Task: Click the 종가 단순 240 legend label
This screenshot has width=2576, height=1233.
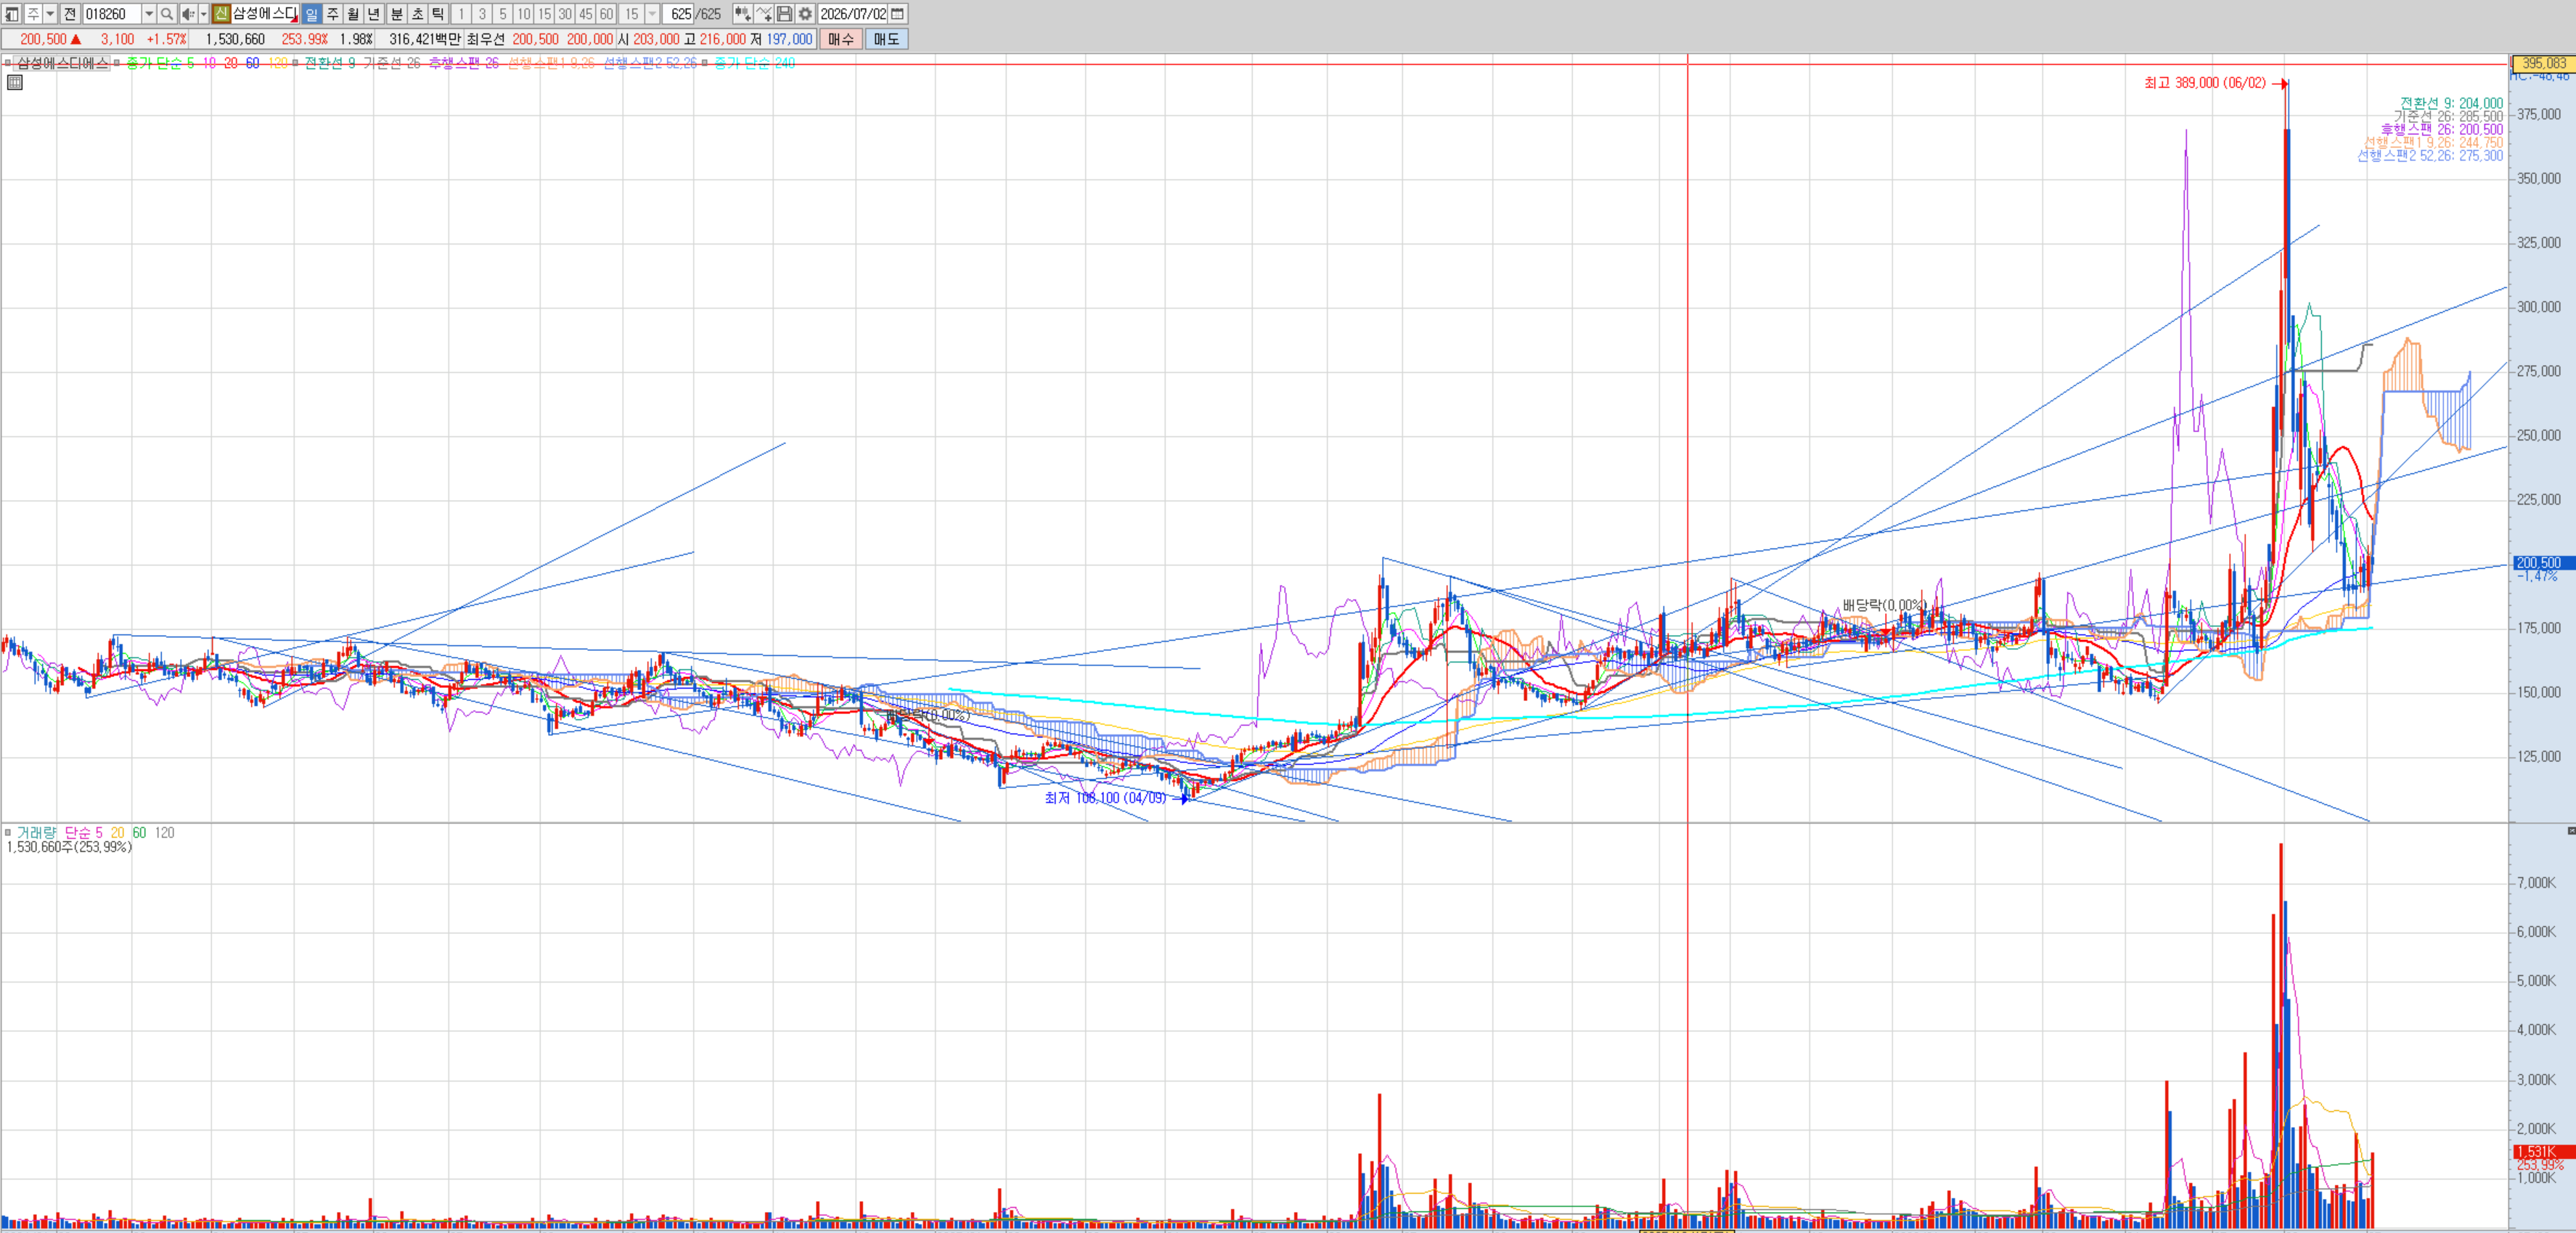Action: tap(755, 63)
